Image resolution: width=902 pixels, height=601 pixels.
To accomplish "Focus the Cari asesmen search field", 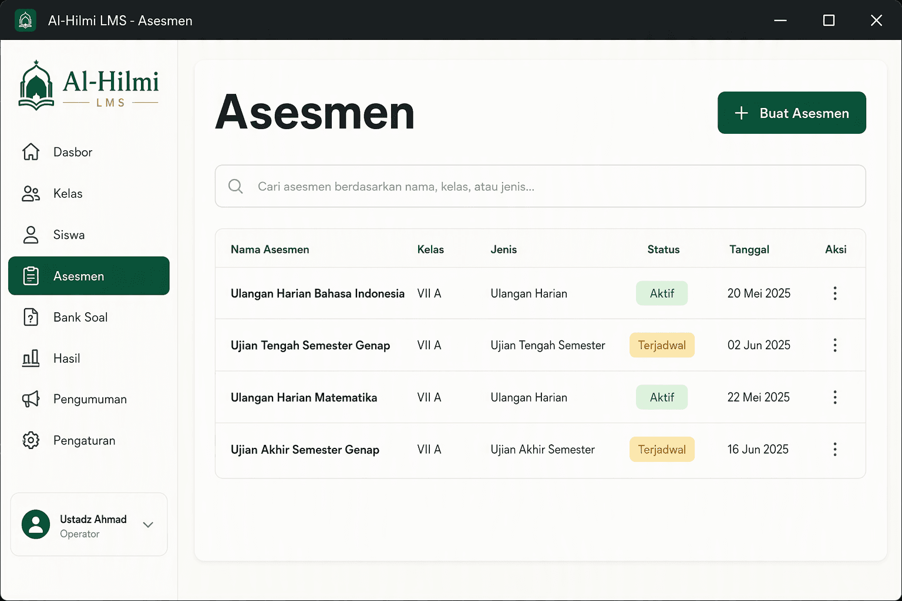I will [540, 186].
